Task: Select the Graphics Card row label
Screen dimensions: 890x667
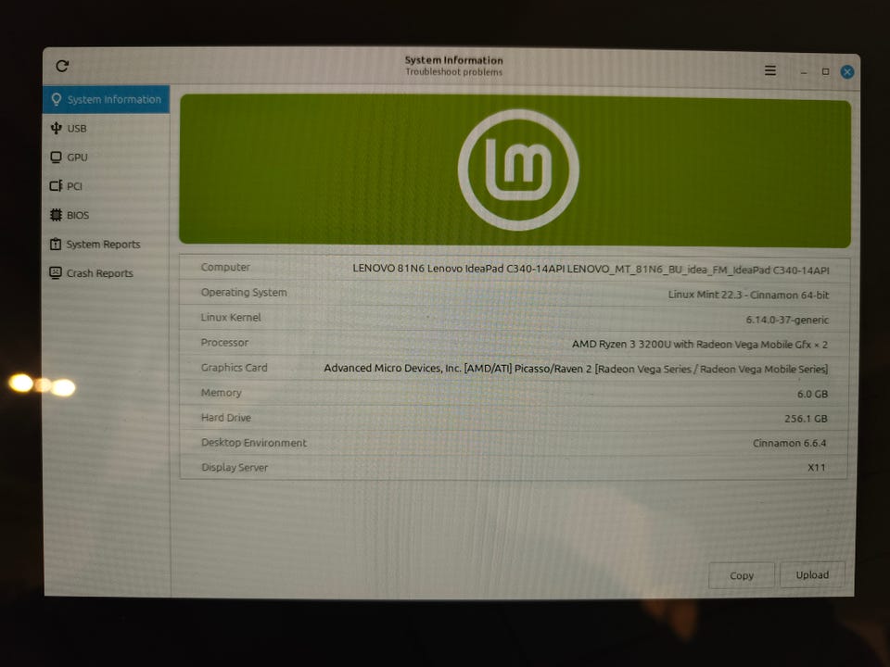Action: click(x=234, y=368)
